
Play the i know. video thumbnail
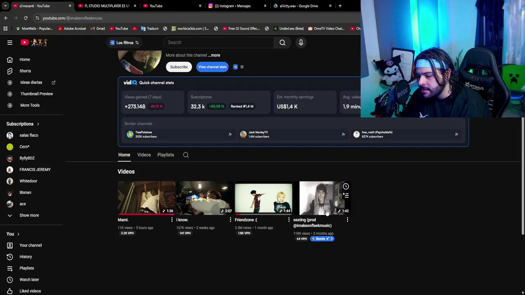click(205, 198)
